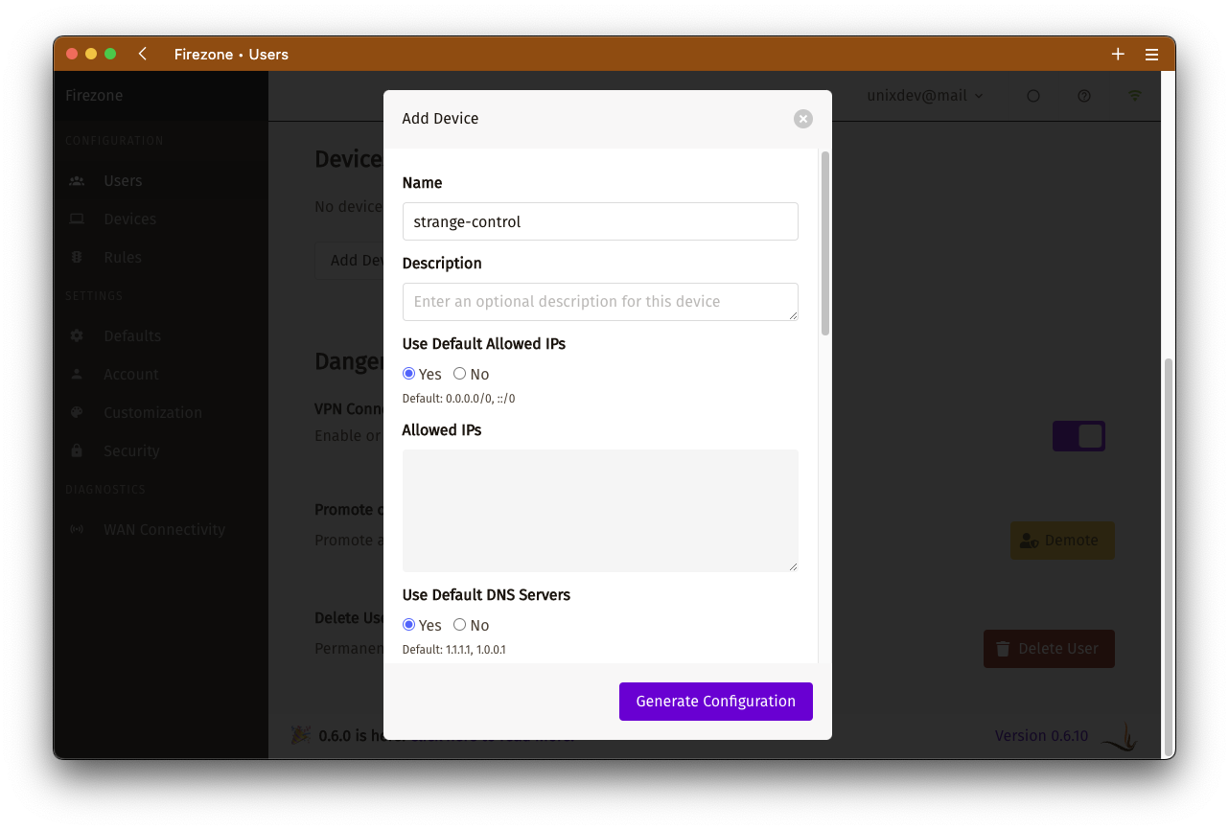
Task: Click the Defaults gear icon
Action: click(77, 336)
